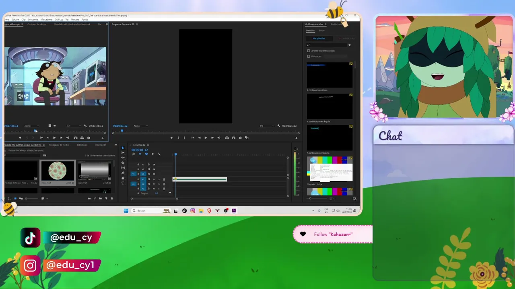Play the Source monitor clip

54,138
